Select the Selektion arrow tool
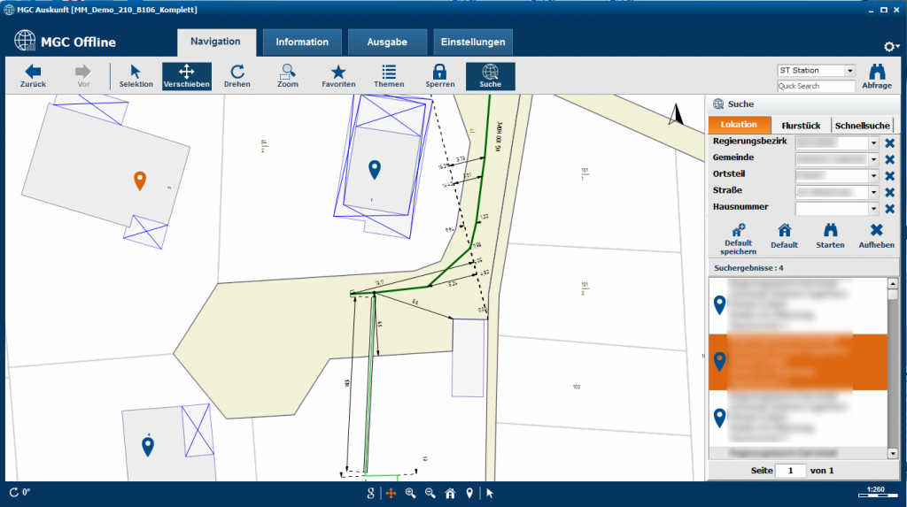The width and height of the screenshot is (907, 507). pos(136,75)
